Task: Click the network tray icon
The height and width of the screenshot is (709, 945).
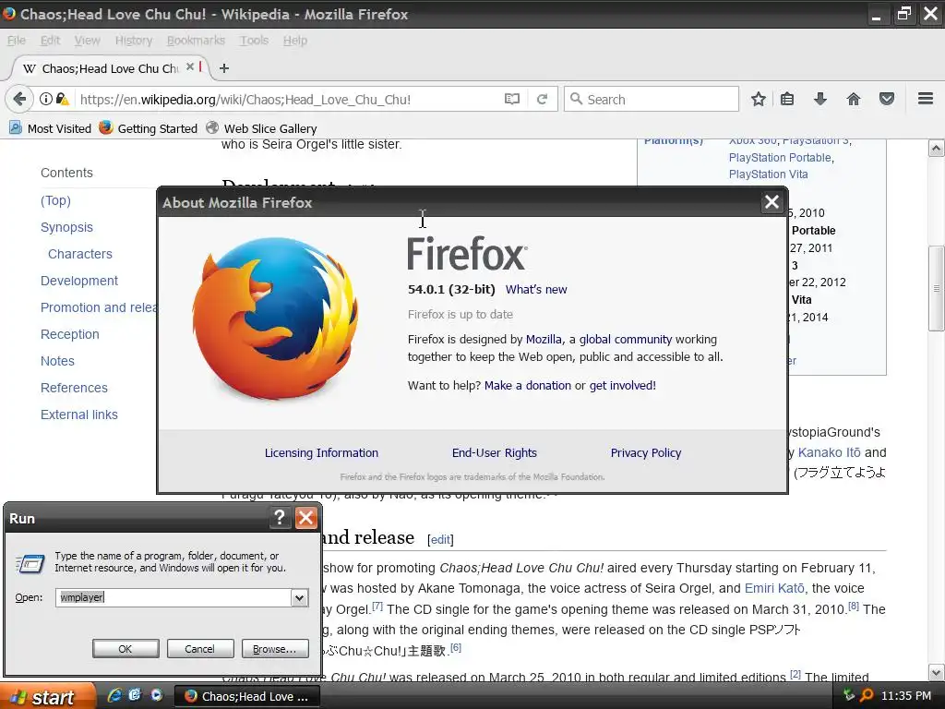Action: [x=849, y=695]
